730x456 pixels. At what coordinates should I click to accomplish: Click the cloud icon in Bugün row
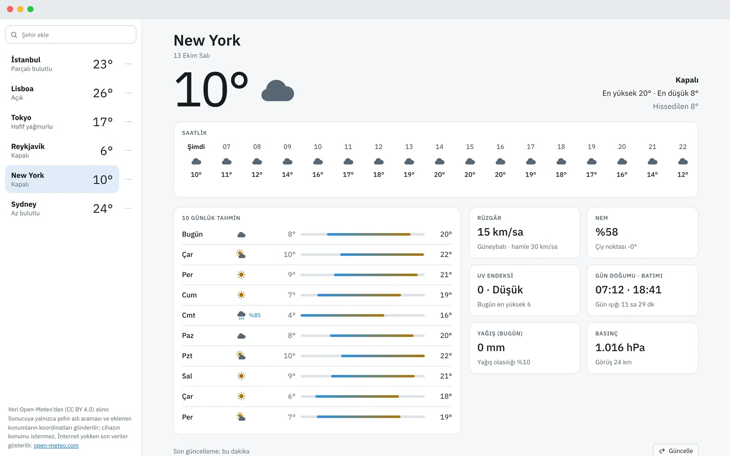(x=241, y=235)
